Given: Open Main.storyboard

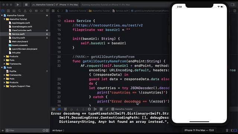Looking at the screenshot, I should point(20,41).
